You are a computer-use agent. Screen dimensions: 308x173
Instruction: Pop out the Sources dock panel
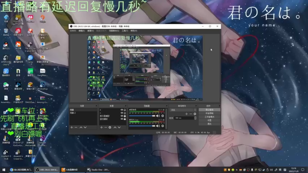126,106
